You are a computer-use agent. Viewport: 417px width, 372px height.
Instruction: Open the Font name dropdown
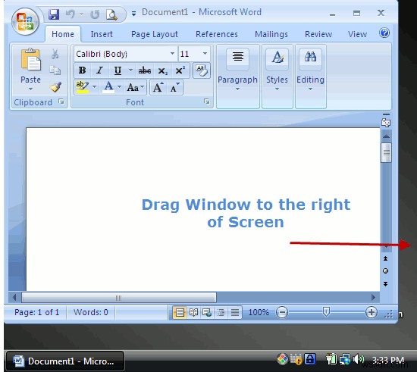tap(172, 54)
